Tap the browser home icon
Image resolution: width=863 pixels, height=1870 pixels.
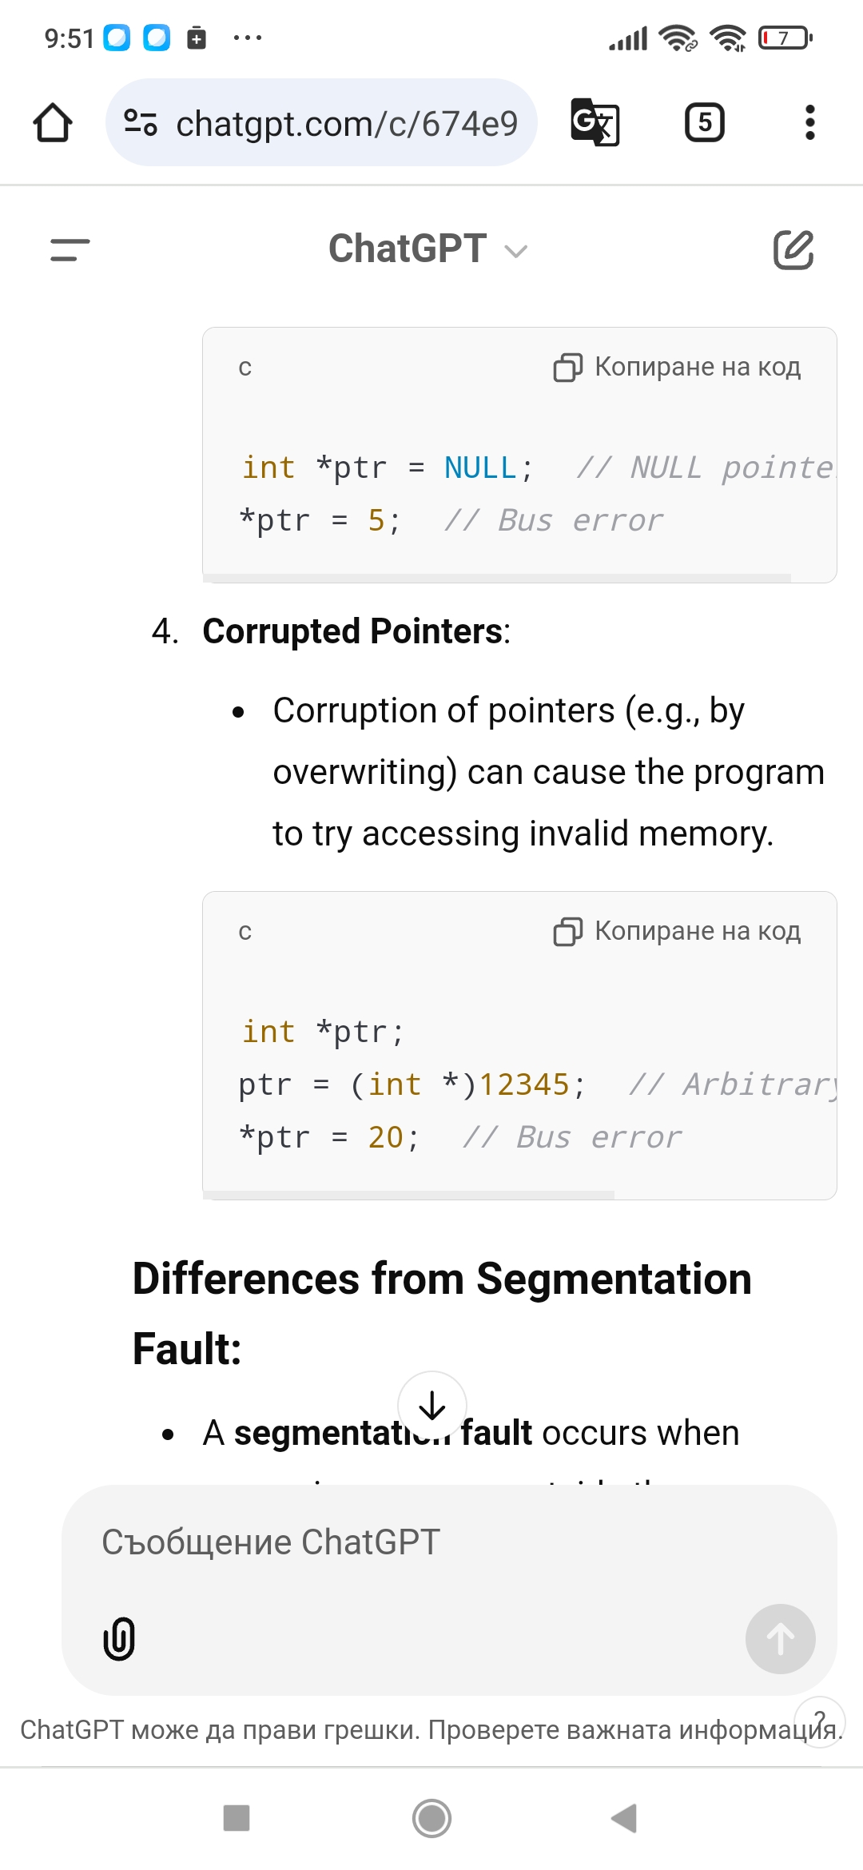(53, 123)
